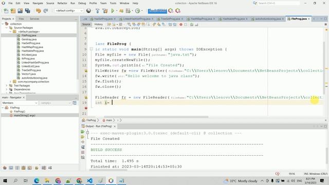The height and width of the screenshot is (185, 329).
Task: Switch to the Files panel tab
Action: tap(21, 19)
